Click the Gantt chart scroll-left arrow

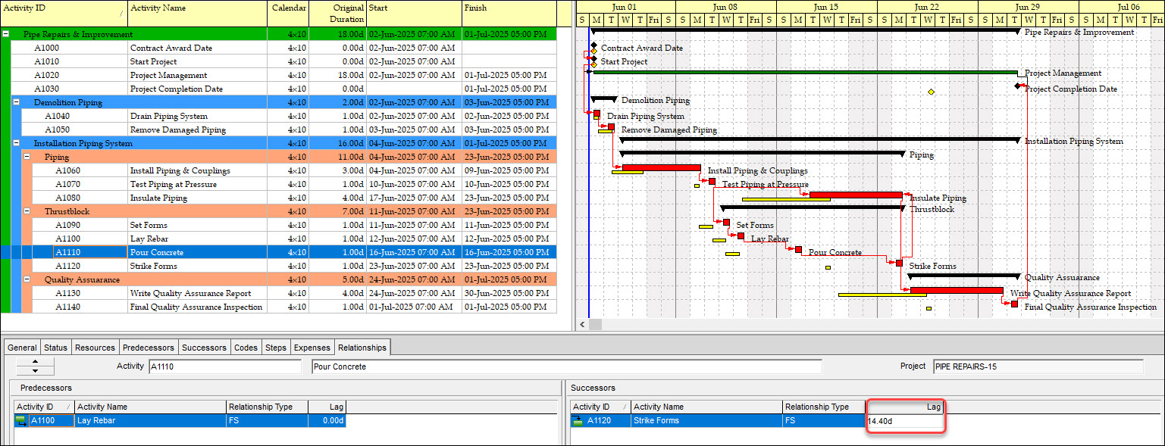(x=582, y=324)
